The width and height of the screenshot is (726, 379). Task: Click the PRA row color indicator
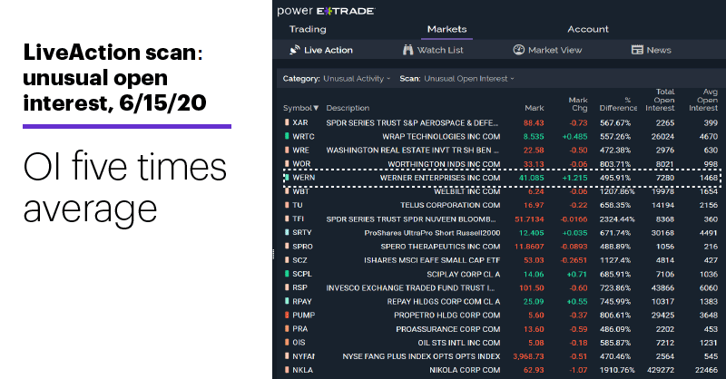click(x=287, y=328)
